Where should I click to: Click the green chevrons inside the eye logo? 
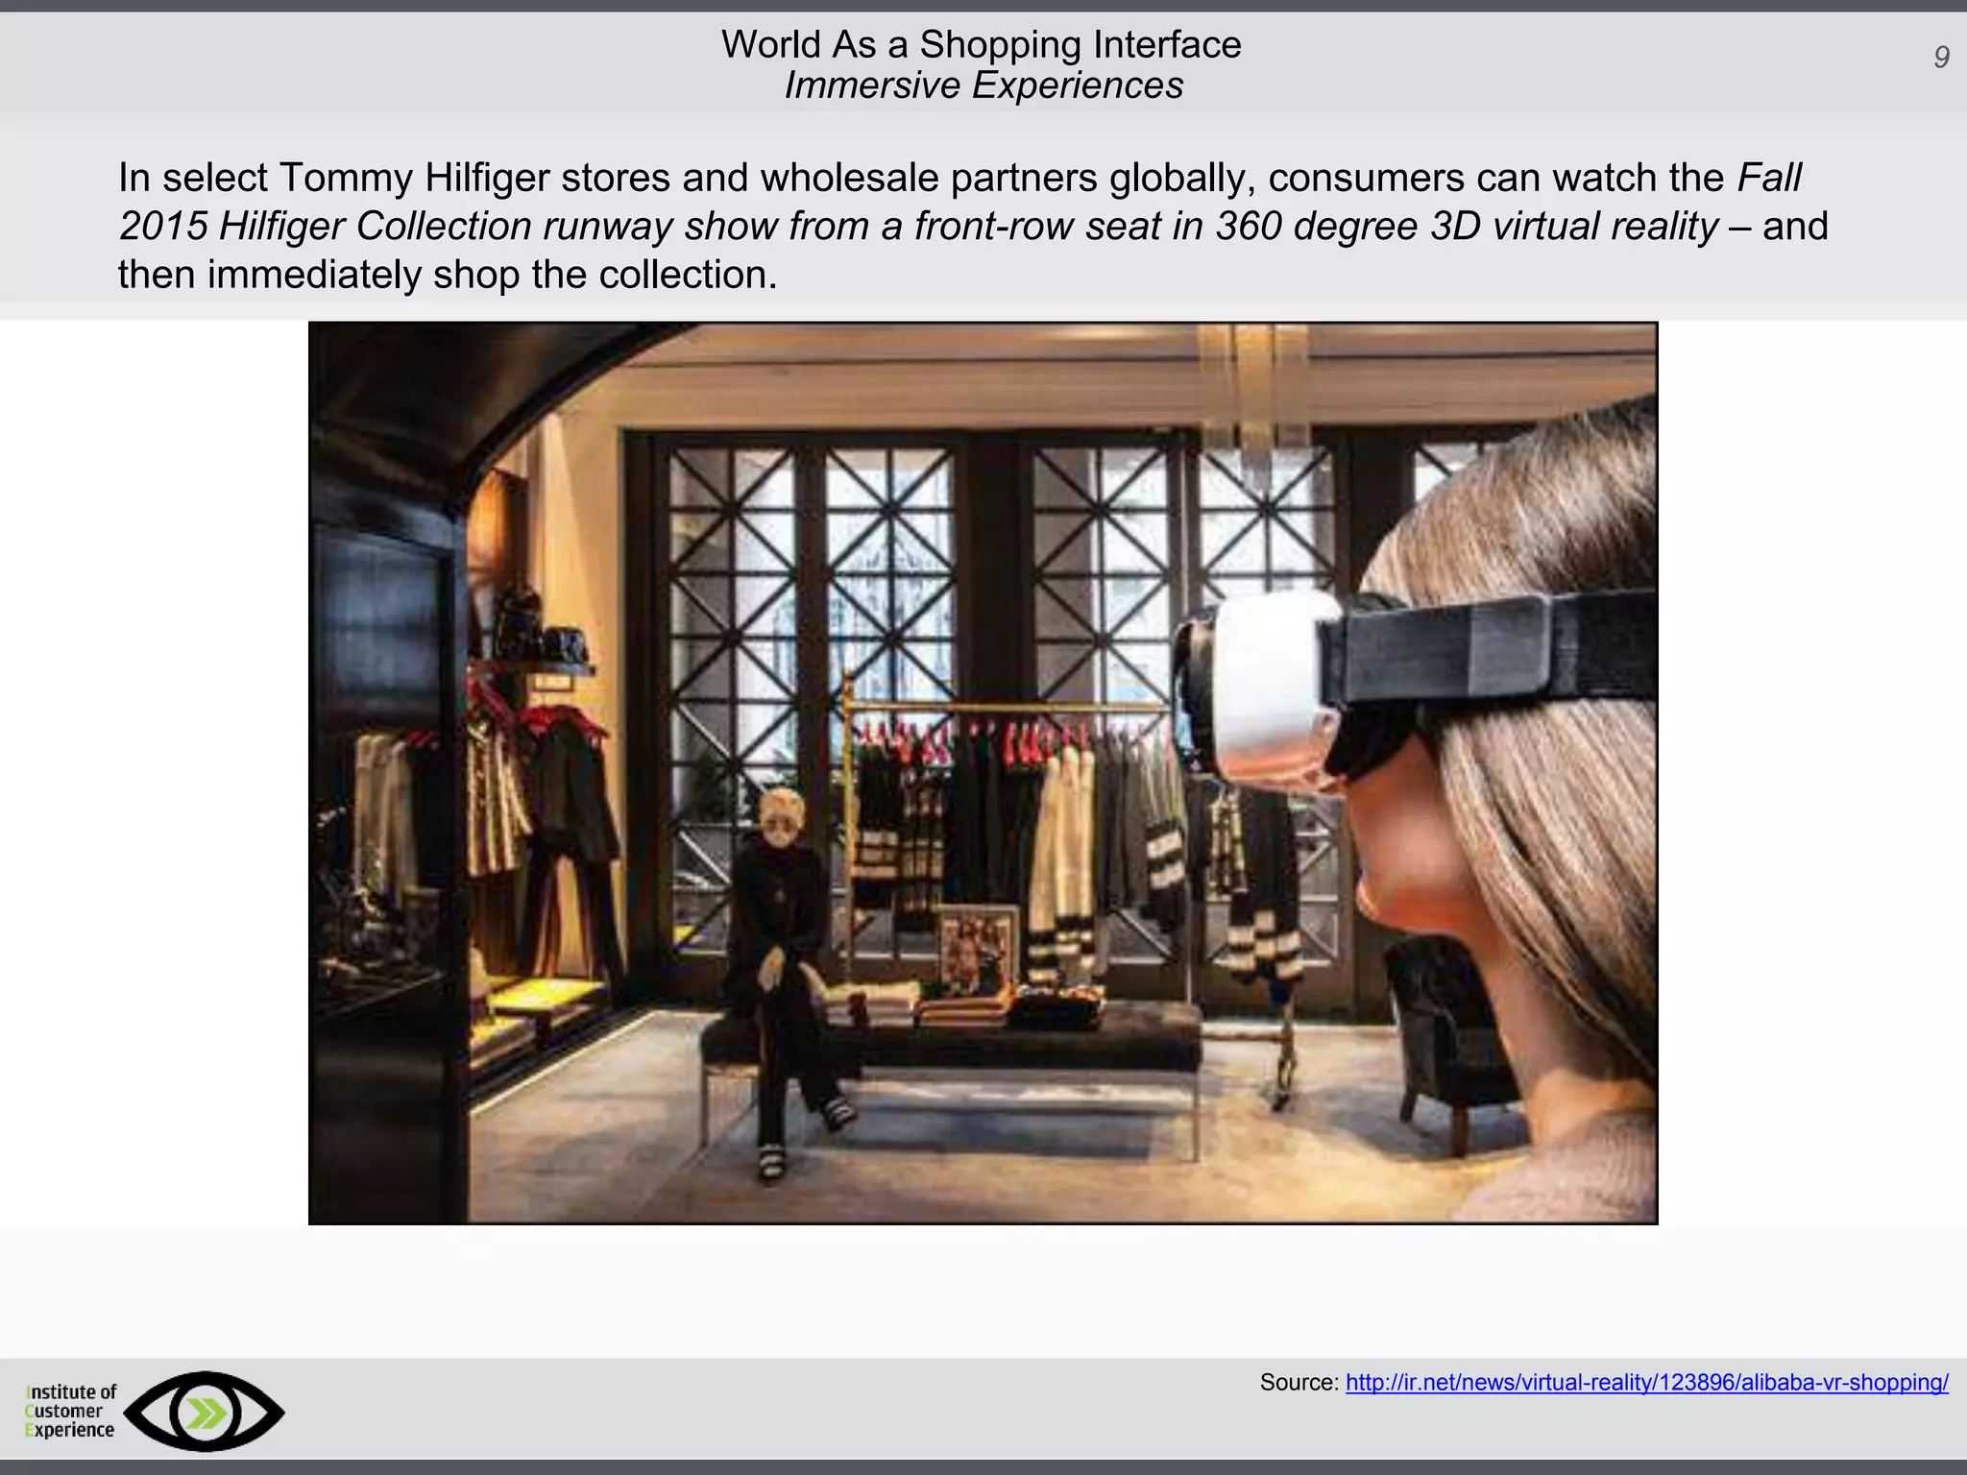click(x=206, y=1413)
